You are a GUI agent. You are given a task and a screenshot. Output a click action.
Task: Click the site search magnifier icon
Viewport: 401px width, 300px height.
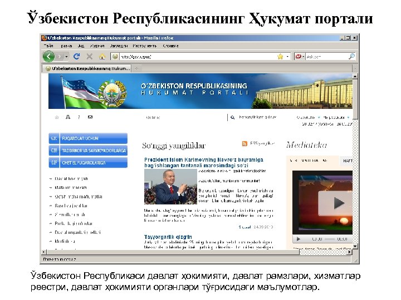tap(232, 117)
